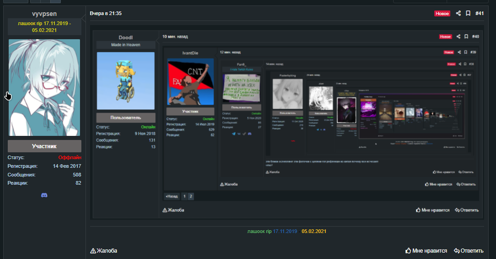
Task: Click the Telegram icon under Fan9_'s profile stats
Action: [x=234, y=134]
